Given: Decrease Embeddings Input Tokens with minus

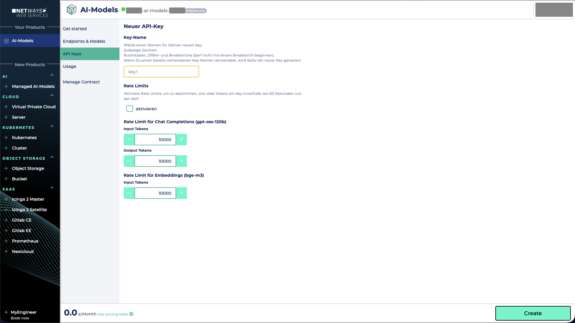Looking at the screenshot, I should pyautogui.click(x=129, y=193).
